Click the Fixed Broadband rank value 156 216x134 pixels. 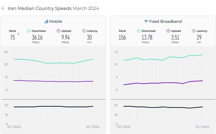[122, 37]
